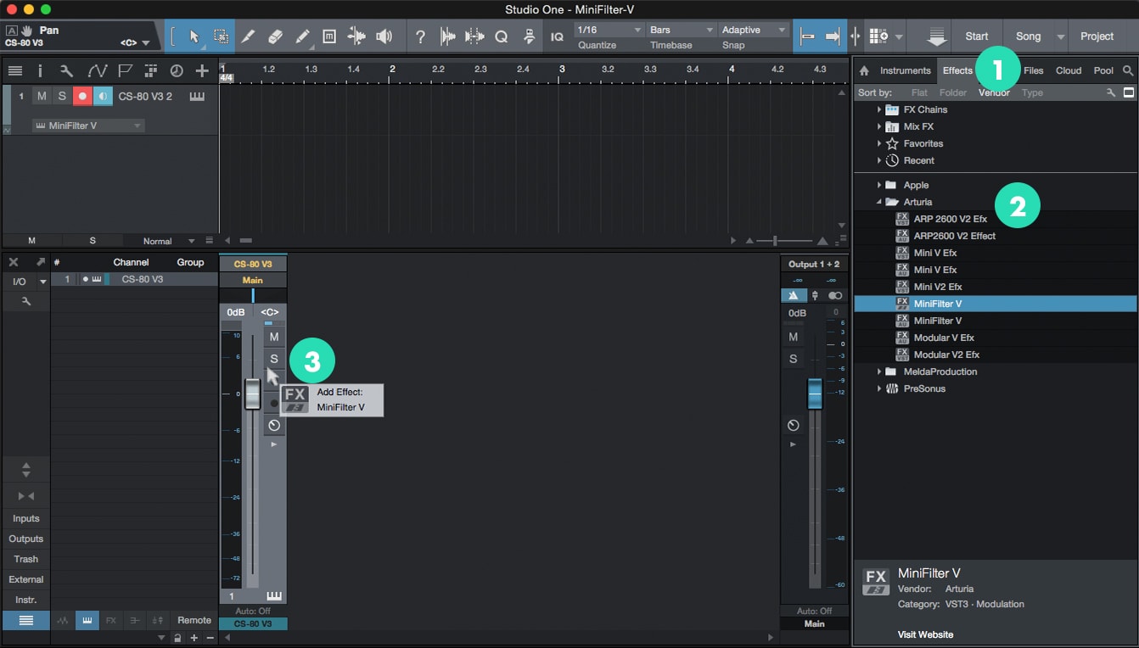
Task: Switch to the Instruments browser tab
Action: pos(905,70)
